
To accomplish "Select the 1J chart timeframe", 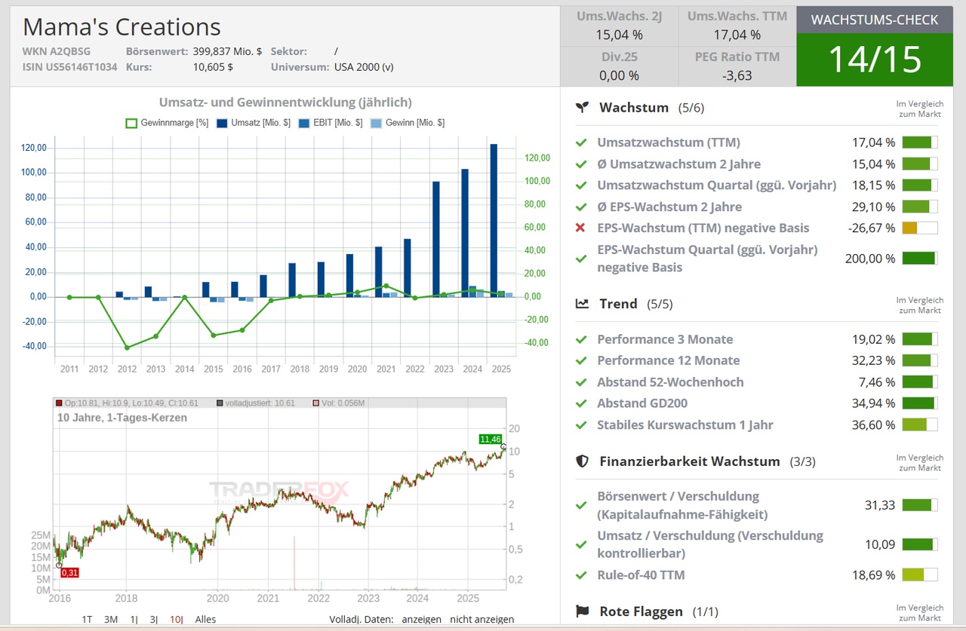I will [x=134, y=619].
